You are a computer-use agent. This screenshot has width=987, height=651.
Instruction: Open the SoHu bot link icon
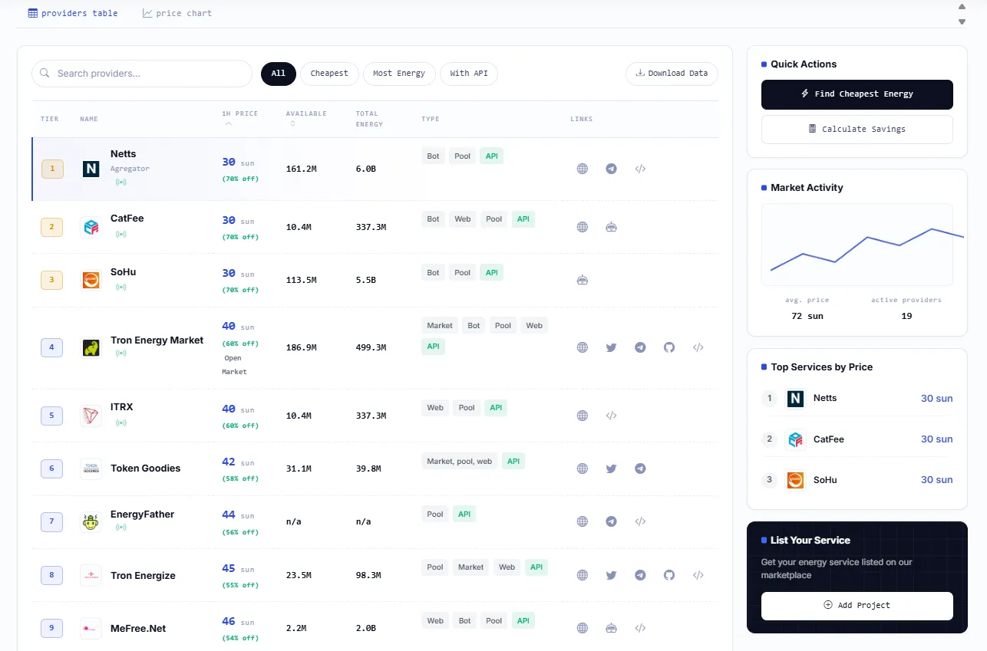coord(583,280)
